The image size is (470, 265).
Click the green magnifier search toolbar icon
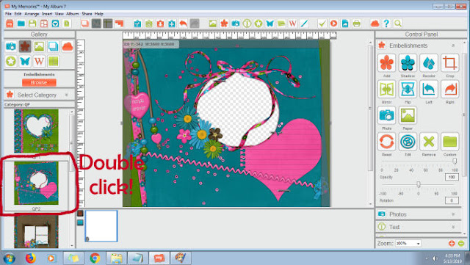click(x=398, y=23)
